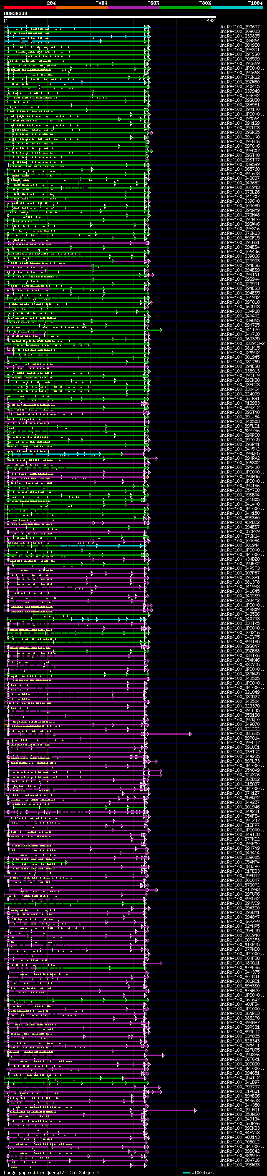Select hit label UniRef100_Q40415
The image size is (267, 1176).
point(239,86)
